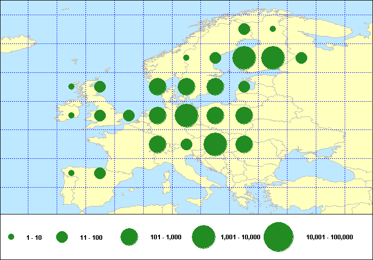
Task: Select the circle over northern Spain
Action: click(100, 173)
